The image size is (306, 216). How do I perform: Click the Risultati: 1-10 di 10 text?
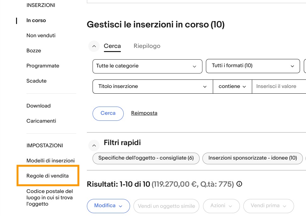click(118, 184)
